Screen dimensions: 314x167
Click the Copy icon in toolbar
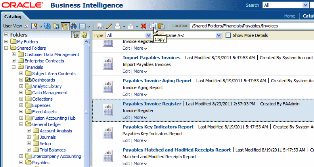pos(152,26)
